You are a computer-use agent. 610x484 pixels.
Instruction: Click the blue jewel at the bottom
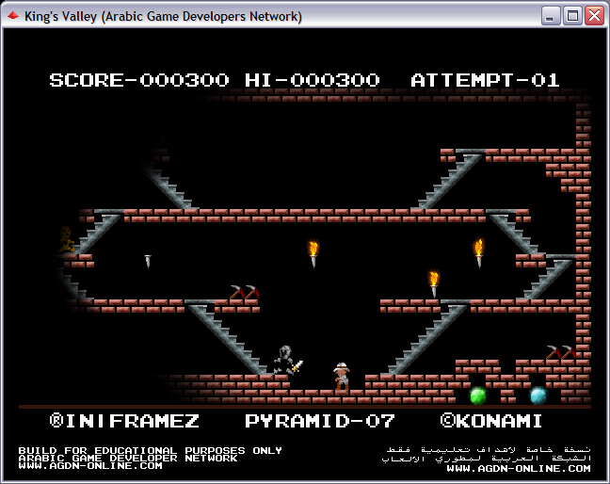point(538,395)
